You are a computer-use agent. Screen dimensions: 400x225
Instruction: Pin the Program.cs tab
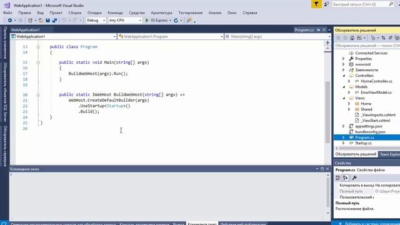[318, 30]
